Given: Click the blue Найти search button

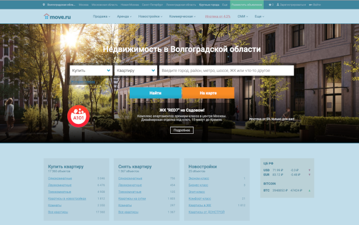Looking at the screenshot, I should [x=156, y=93].
